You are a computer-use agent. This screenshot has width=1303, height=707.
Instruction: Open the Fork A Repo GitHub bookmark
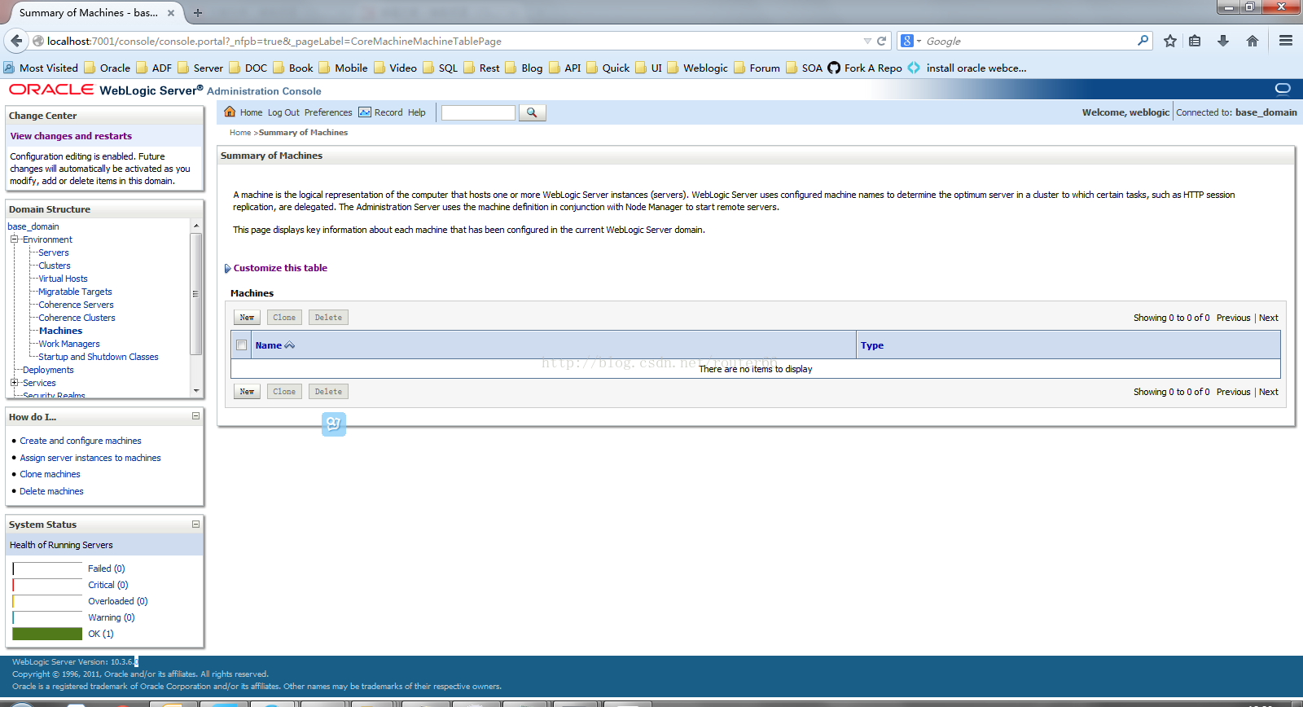point(864,68)
